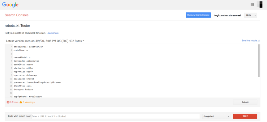Expand Latest version seen dropdown
Screen dimensions: 267x122
pyautogui.click(x=45, y=41)
